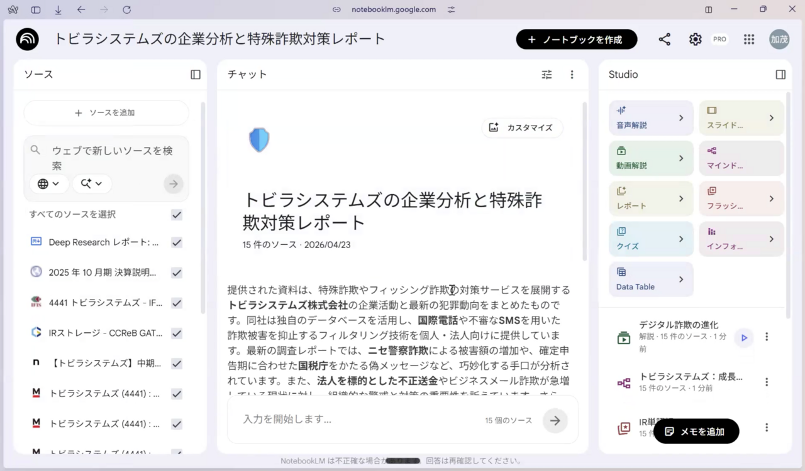Focus the 入力を開始します chat input

(358, 420)
